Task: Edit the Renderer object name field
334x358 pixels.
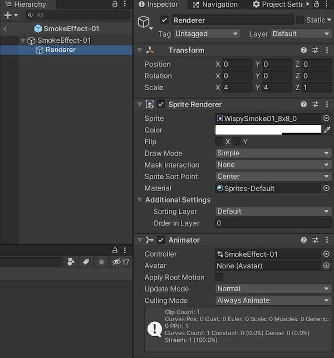Action: pos(233,20)
